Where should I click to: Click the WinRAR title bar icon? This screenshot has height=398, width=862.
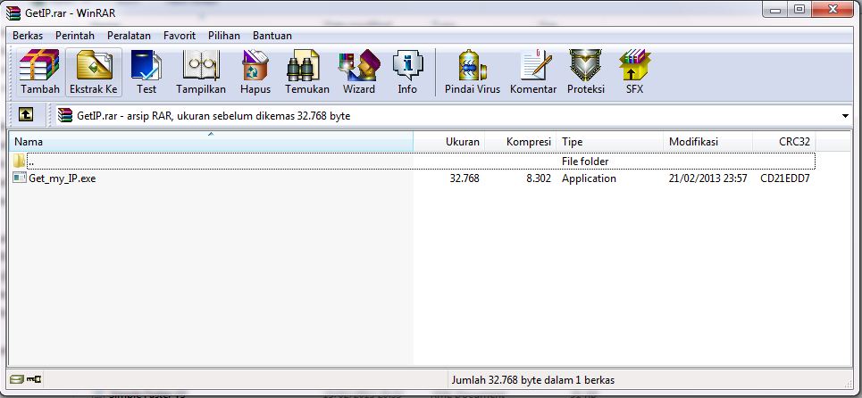pos(13,12)
